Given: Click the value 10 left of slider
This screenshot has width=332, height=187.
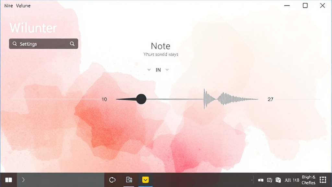Looking at the screenshot, I should click(x=104, y=99).
